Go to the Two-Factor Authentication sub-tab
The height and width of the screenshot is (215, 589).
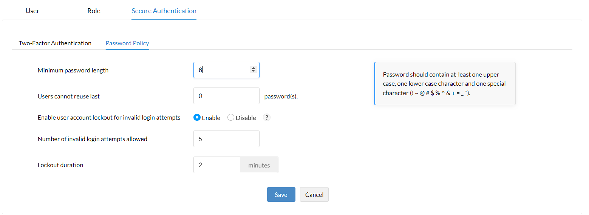pyautogui.click(x=55, y=43)
